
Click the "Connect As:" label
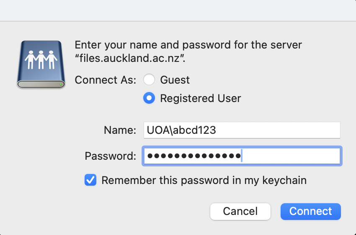(x=106, y=80)
